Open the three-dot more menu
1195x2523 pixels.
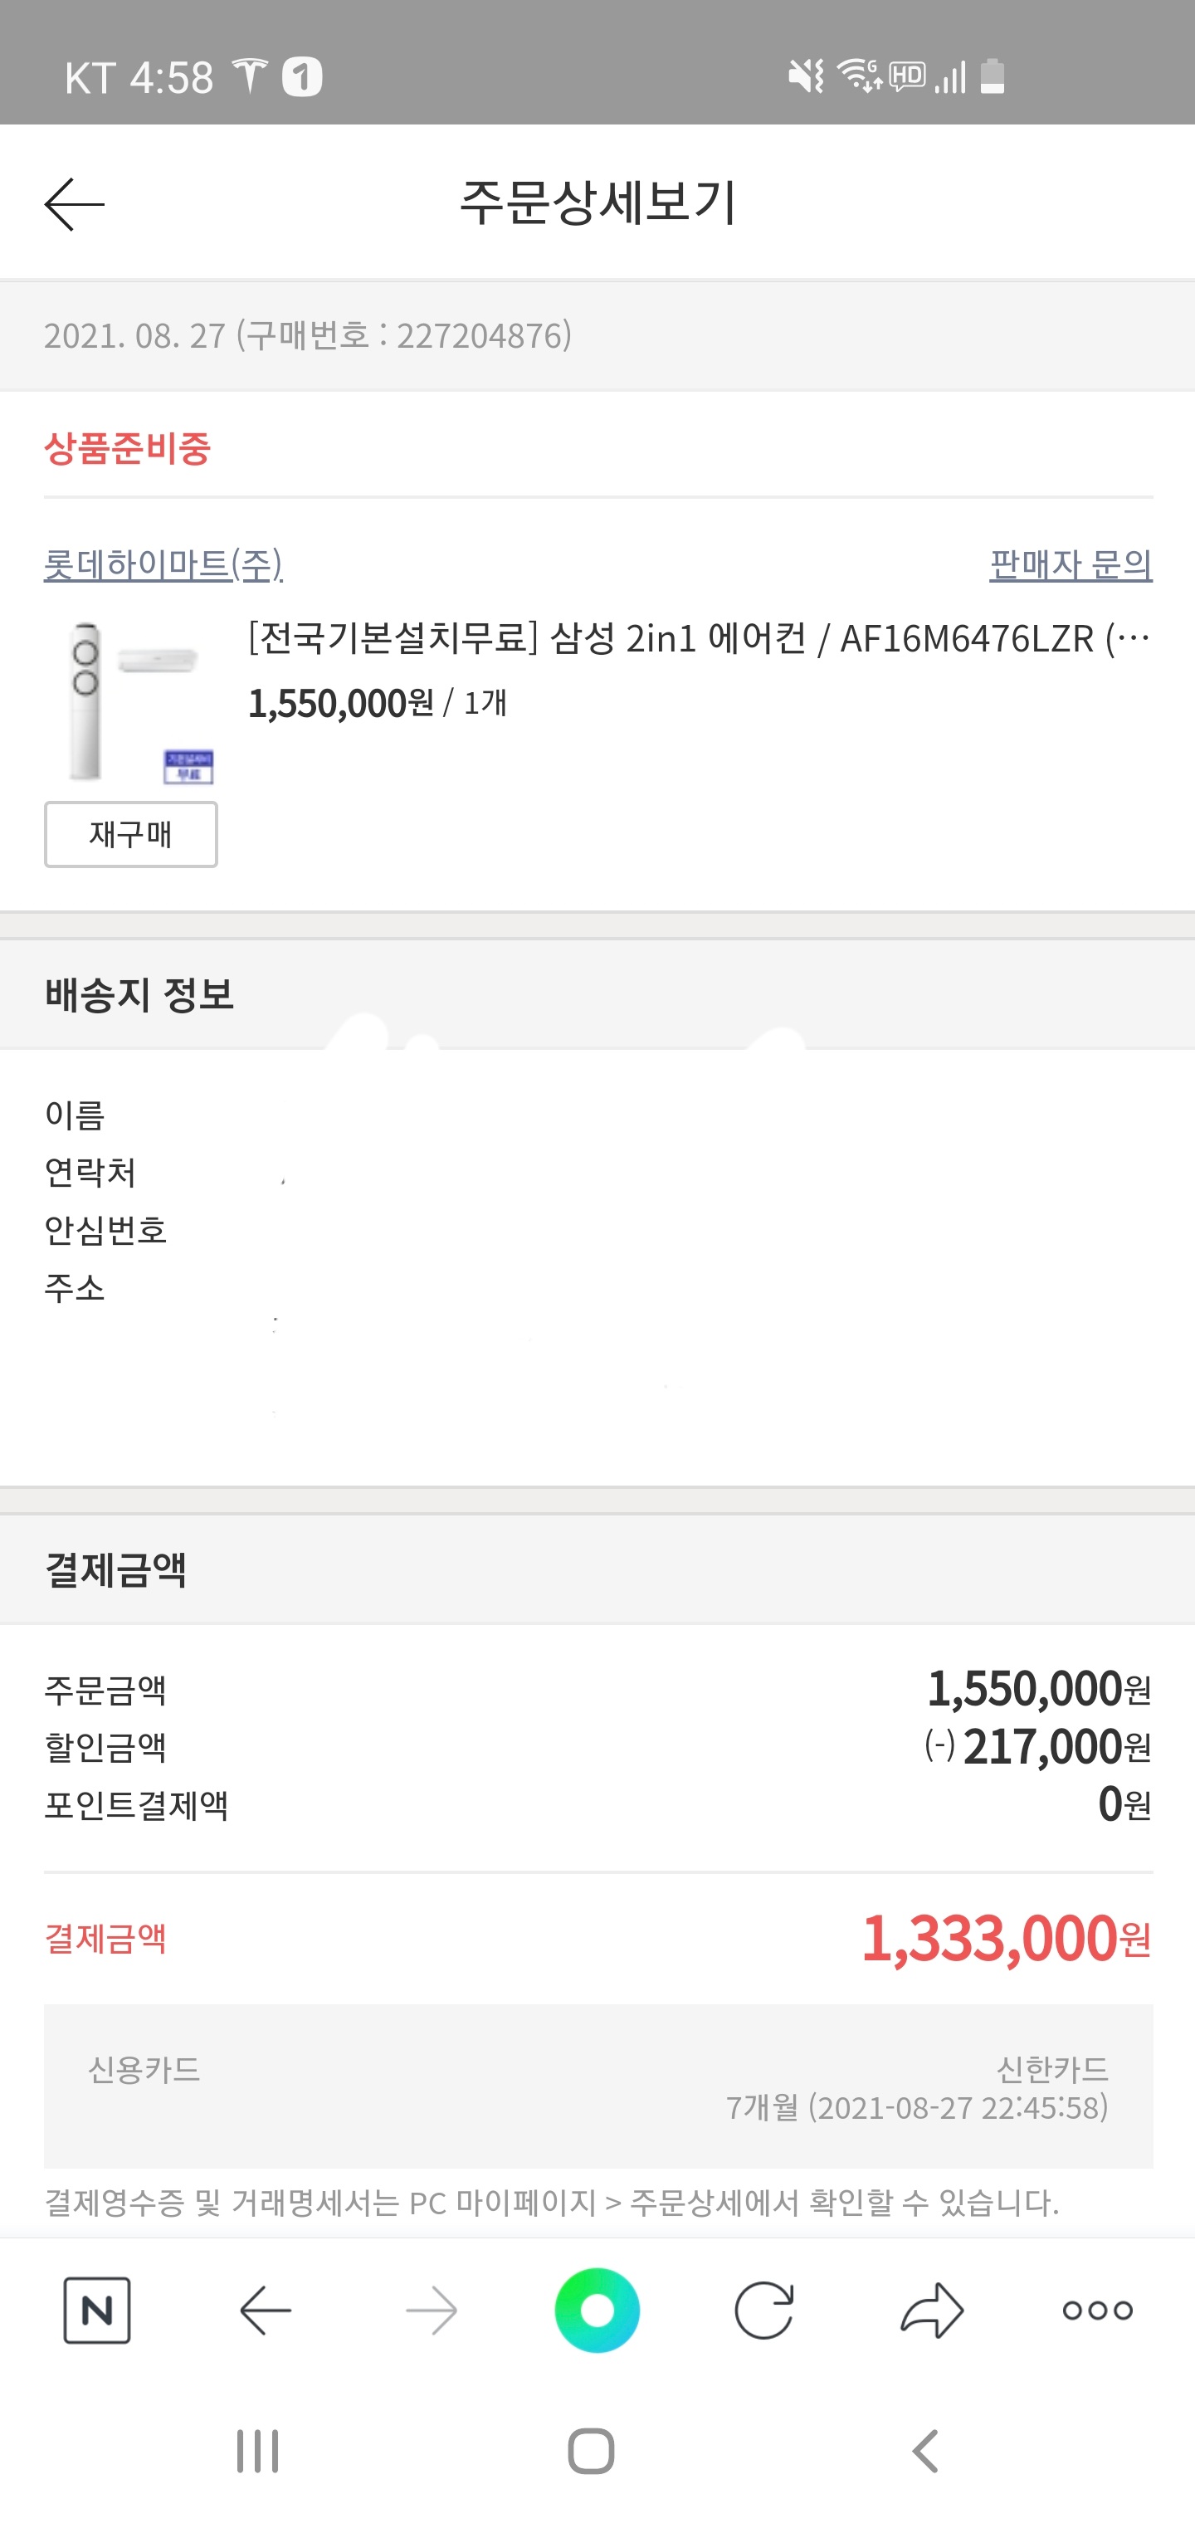click(x=1097, y=2311)
